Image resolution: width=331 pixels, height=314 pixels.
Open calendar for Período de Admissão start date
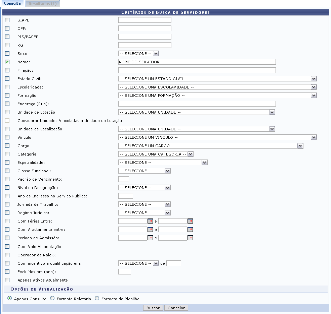(150, 238)
